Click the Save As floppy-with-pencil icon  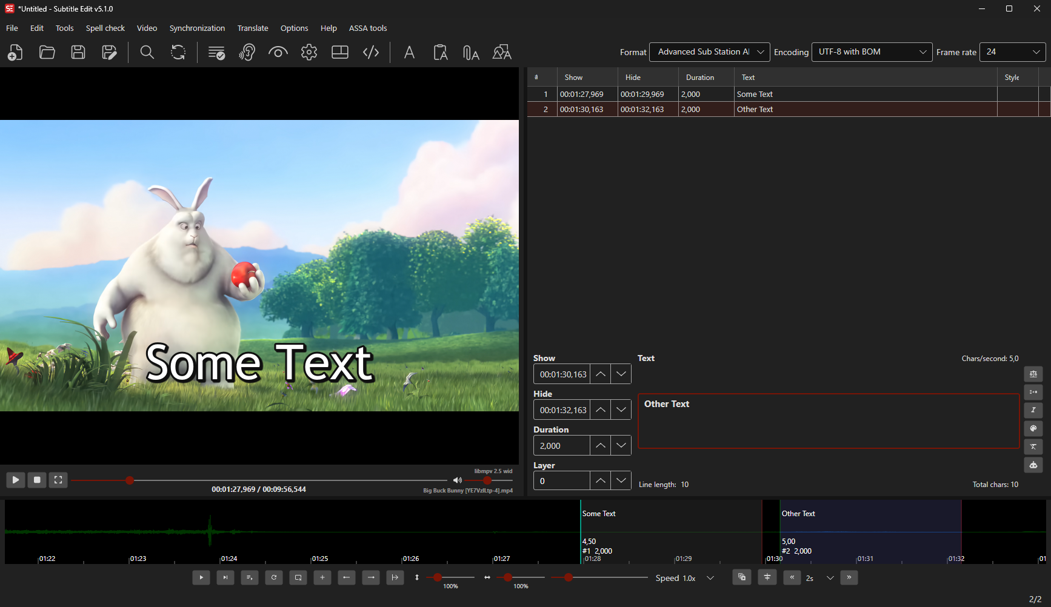(109, 53)
